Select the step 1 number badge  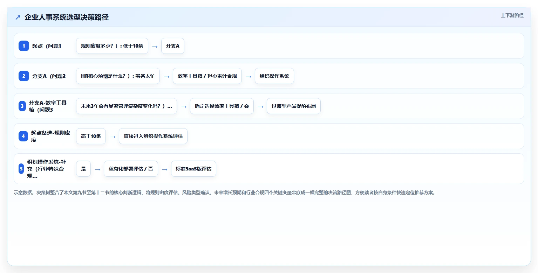click(23, 46)
